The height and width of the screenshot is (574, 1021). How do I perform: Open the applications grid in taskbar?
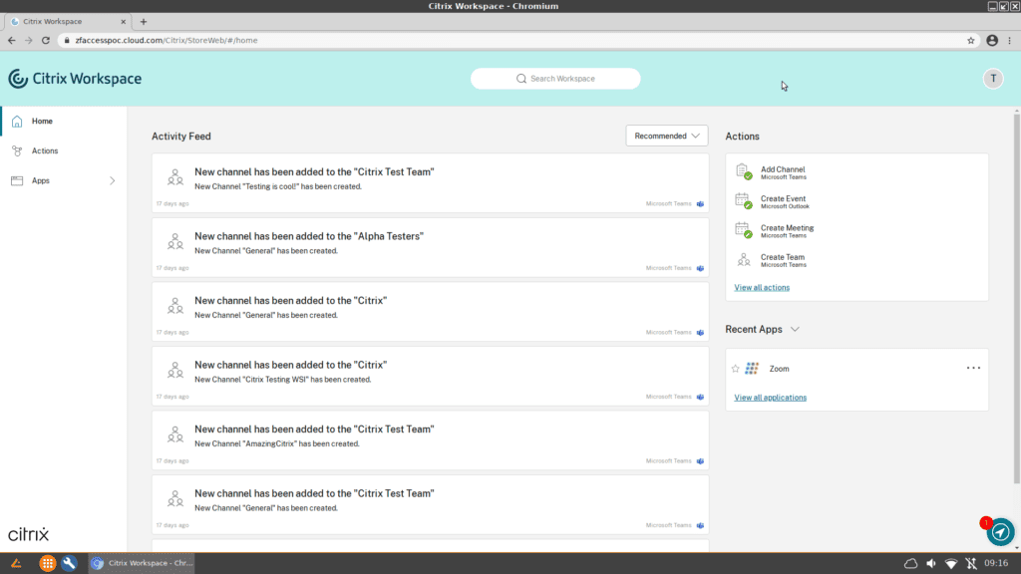(48, 564)
